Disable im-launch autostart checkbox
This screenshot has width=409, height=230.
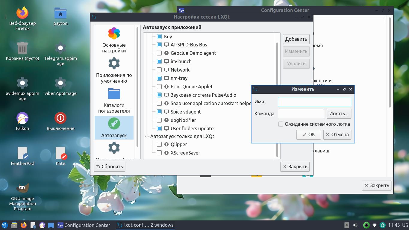click(x=159, y=61)
